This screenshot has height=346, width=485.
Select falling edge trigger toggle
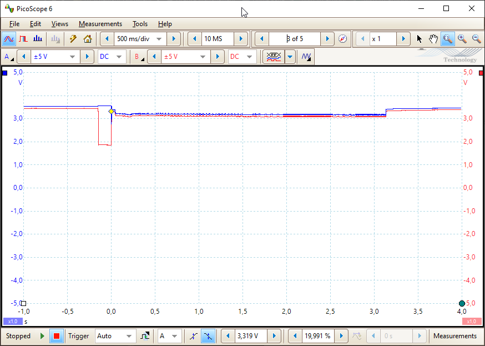[x=208, y=336]
